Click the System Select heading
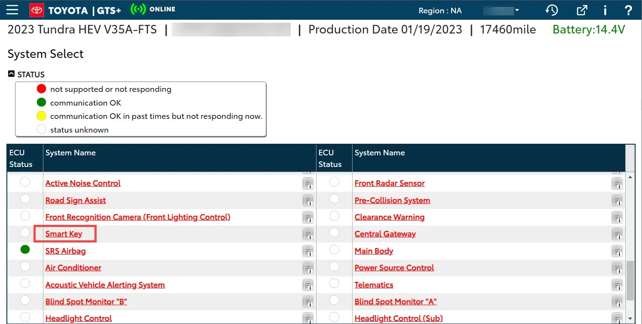 [46, 54]
